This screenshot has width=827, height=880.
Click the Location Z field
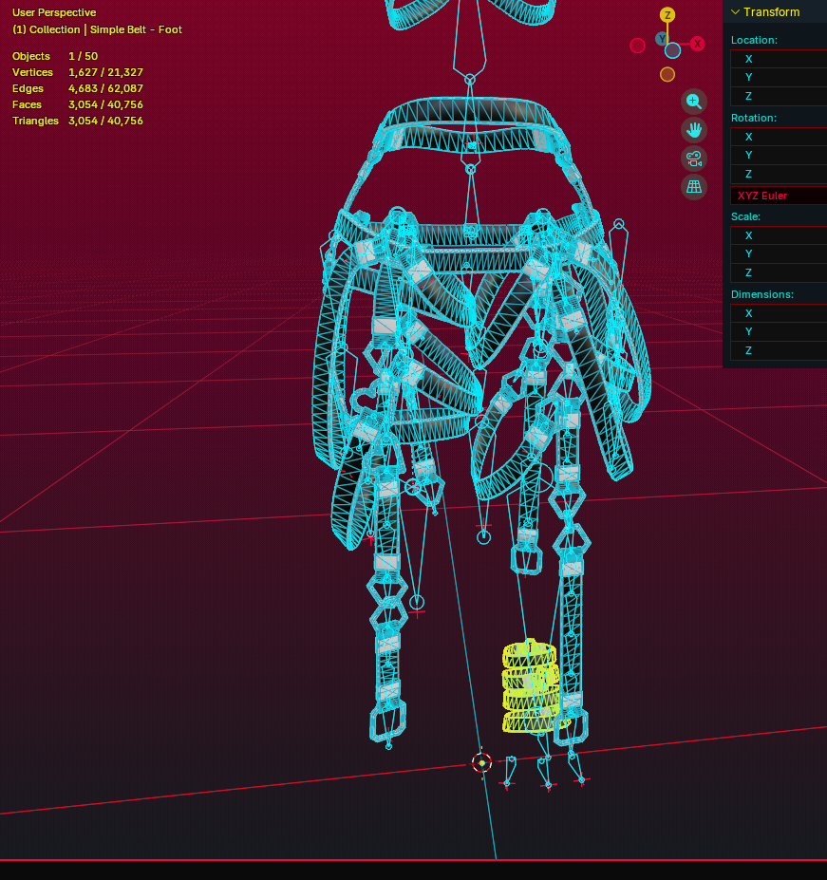779,96
